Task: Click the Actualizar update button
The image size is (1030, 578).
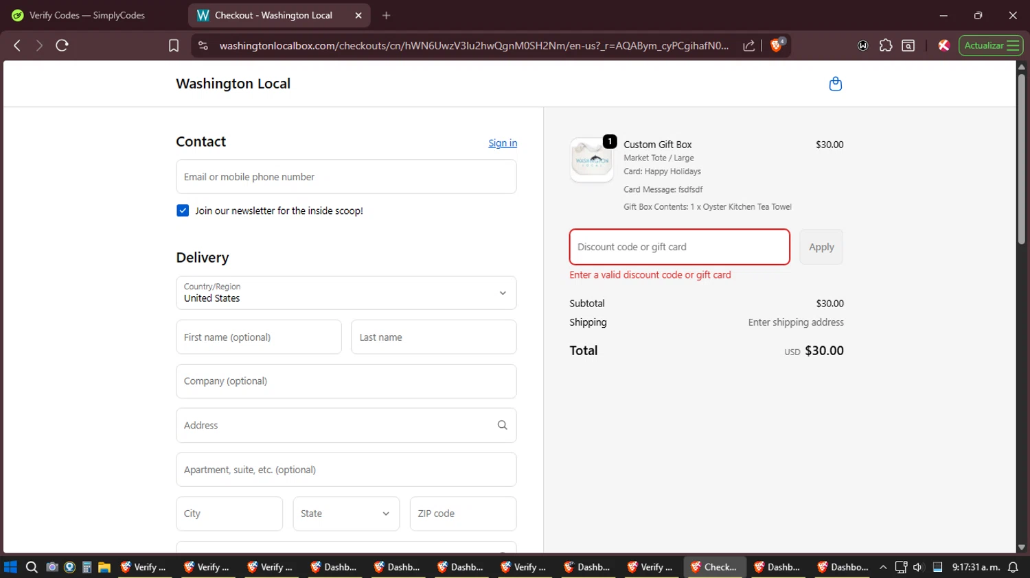Action: click(x=984, y=45)
